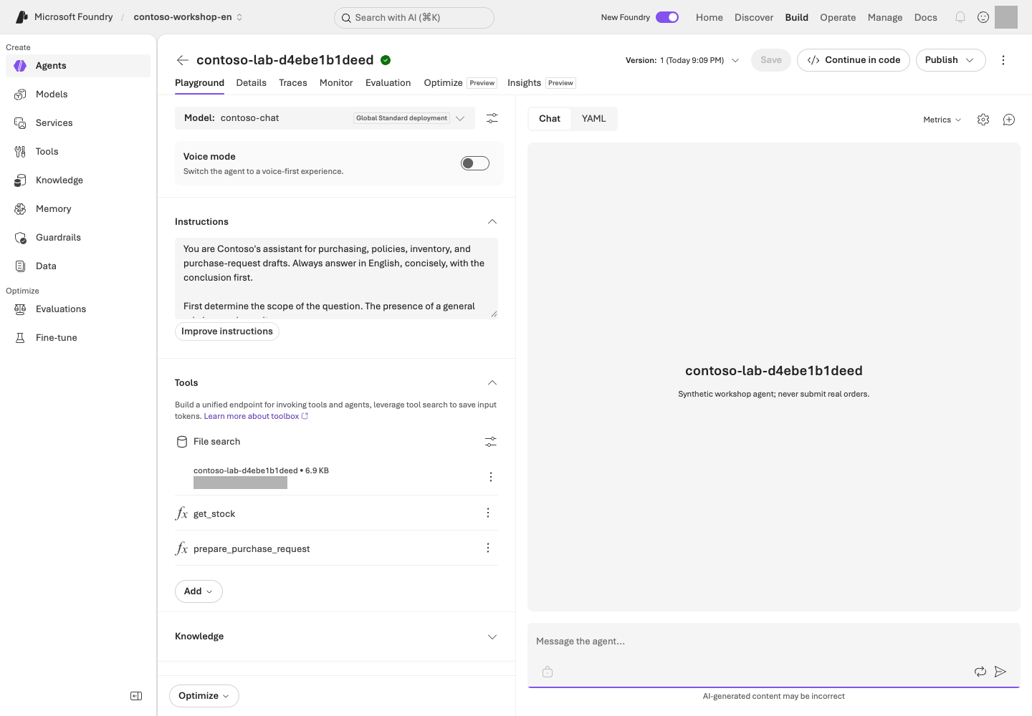Viewport: 1032px width, 716px height.
Task: Open Learn more about toolbox link
Action: point(256,416)
